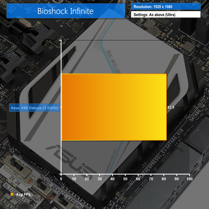
Task: Click the 80 axis tick label
Action: [164, 179]
